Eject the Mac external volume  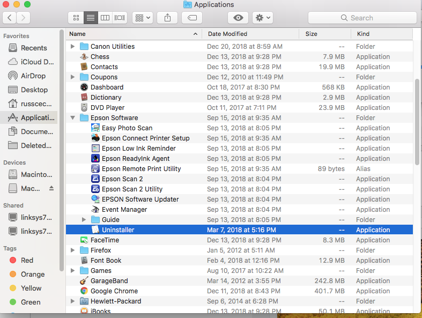[51, 188]
